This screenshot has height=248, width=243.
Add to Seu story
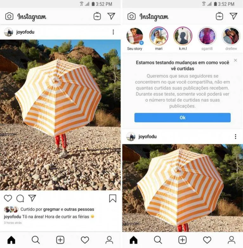click(x=135, y=36)
